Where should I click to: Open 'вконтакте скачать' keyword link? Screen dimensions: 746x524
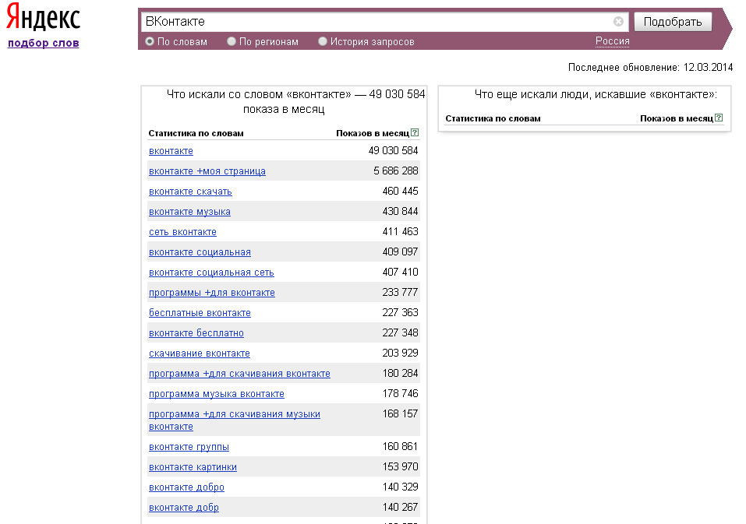[x=190, y=192]
